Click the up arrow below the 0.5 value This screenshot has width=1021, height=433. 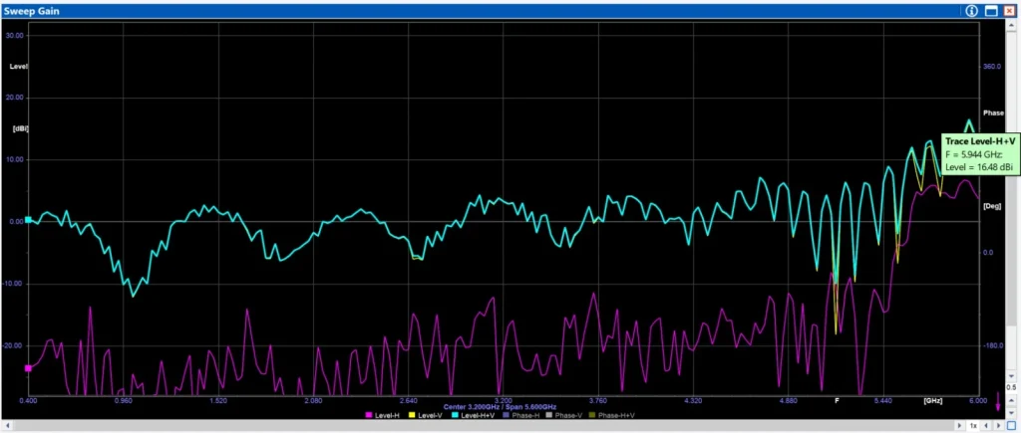pyautogui.click(x=1011, y=398)
